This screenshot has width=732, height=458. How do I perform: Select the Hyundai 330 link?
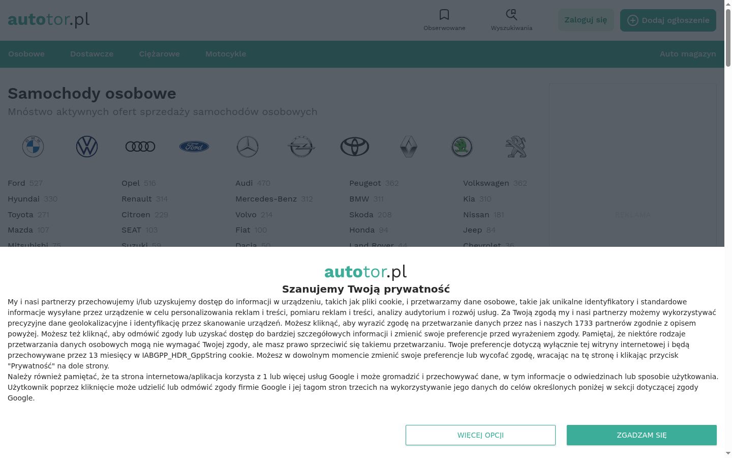click(x=33, y=199)
